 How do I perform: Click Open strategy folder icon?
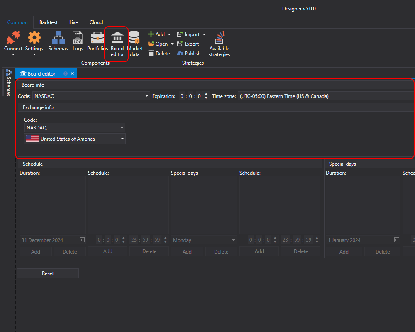click(x=151, y=44)
